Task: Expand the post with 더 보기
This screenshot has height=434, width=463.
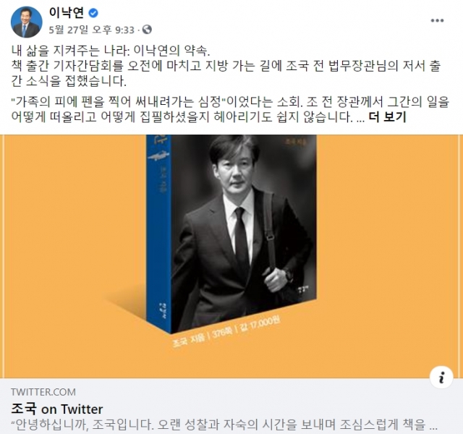Action: coord(388,117)
